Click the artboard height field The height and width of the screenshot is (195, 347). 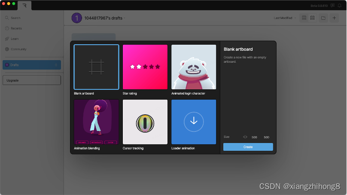pyautogui.click(x=266, y=137)
